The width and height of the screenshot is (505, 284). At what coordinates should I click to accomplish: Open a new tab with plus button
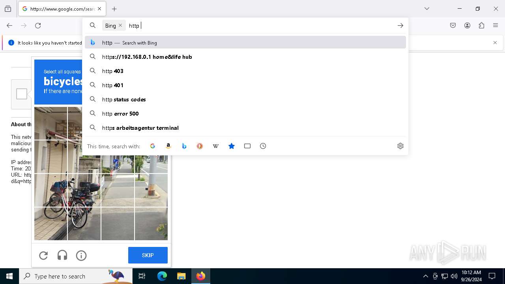114,9
